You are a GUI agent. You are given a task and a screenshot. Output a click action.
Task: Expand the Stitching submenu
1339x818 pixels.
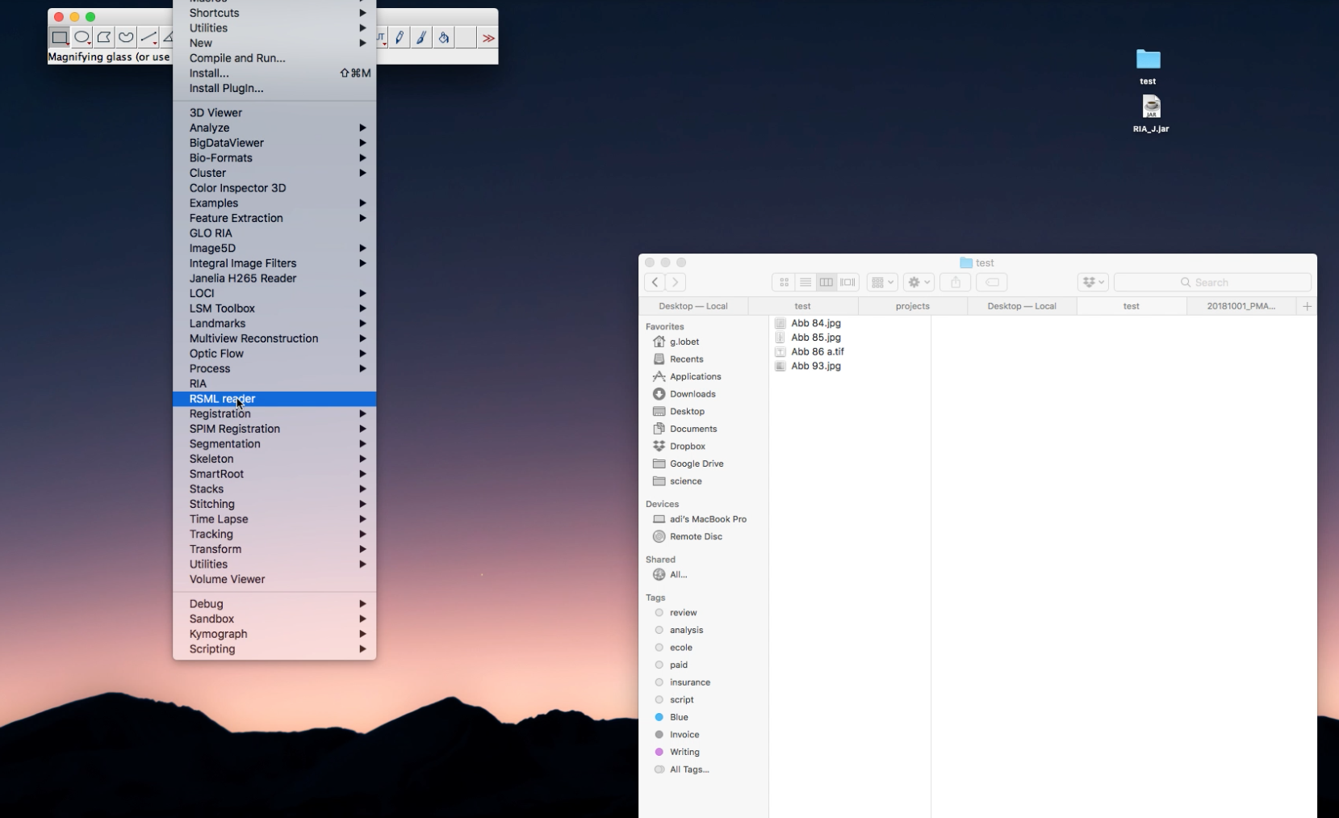click(x=274, y=504)
